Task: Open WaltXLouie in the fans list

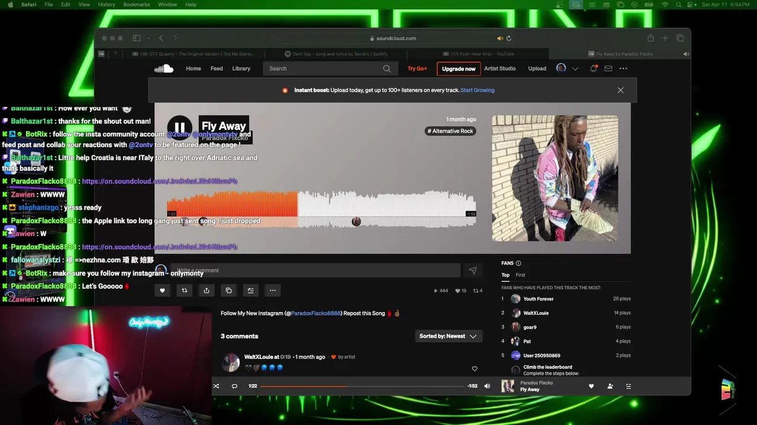Action: (x=536, y=313)
